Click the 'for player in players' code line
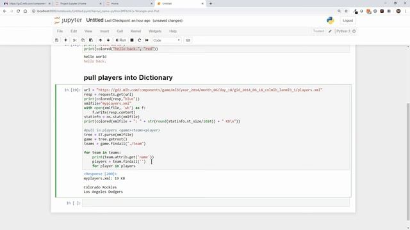The image size is (410, 230). click(x=113, y=166)
